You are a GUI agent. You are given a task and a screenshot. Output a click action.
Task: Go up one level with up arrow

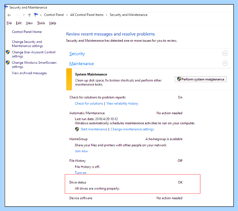pyautogui.click(x=30, y=15)
